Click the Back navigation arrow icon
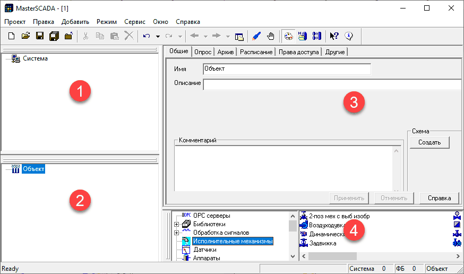Viewport: 464px width, 274px height. click(194, 36)
